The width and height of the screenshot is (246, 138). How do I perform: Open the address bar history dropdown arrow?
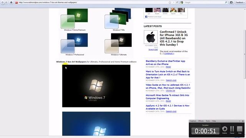click(173, 2)
